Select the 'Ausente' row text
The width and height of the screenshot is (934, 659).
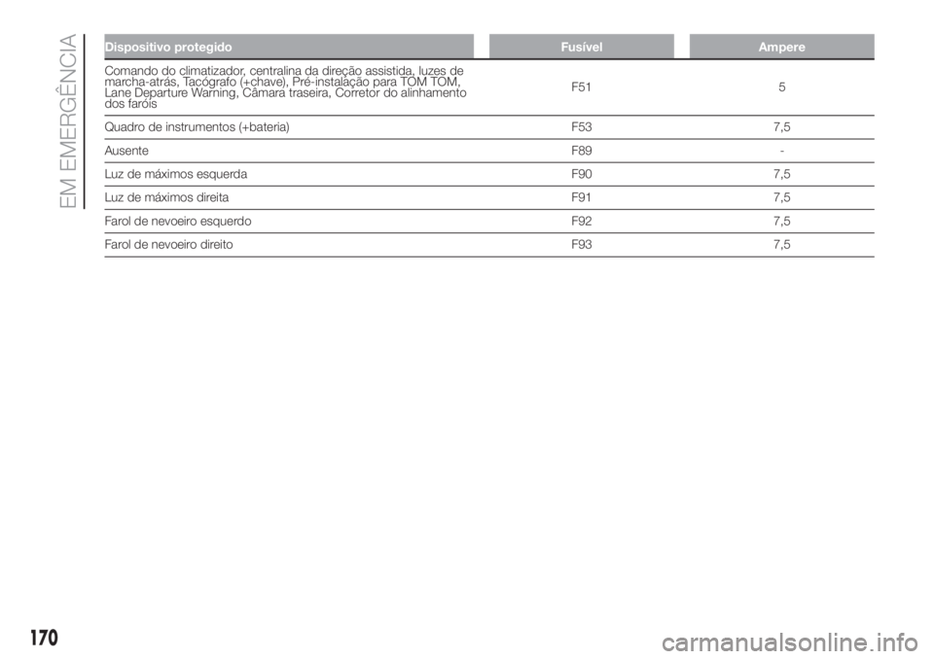(x=126, y=151)
